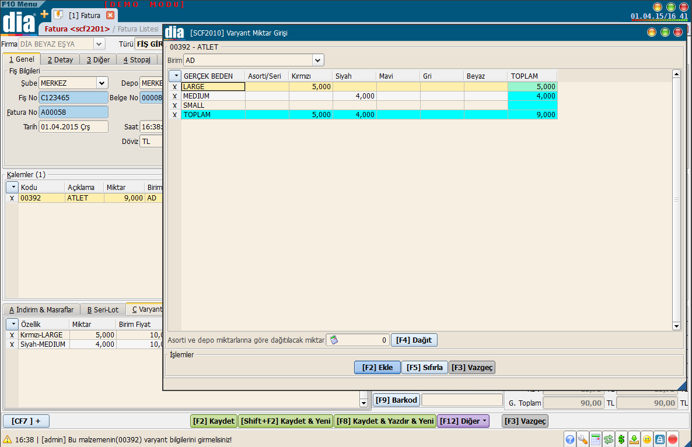Click the yellow smiley face icon
The height and width of the screenshot is (447, 692).
647,439
